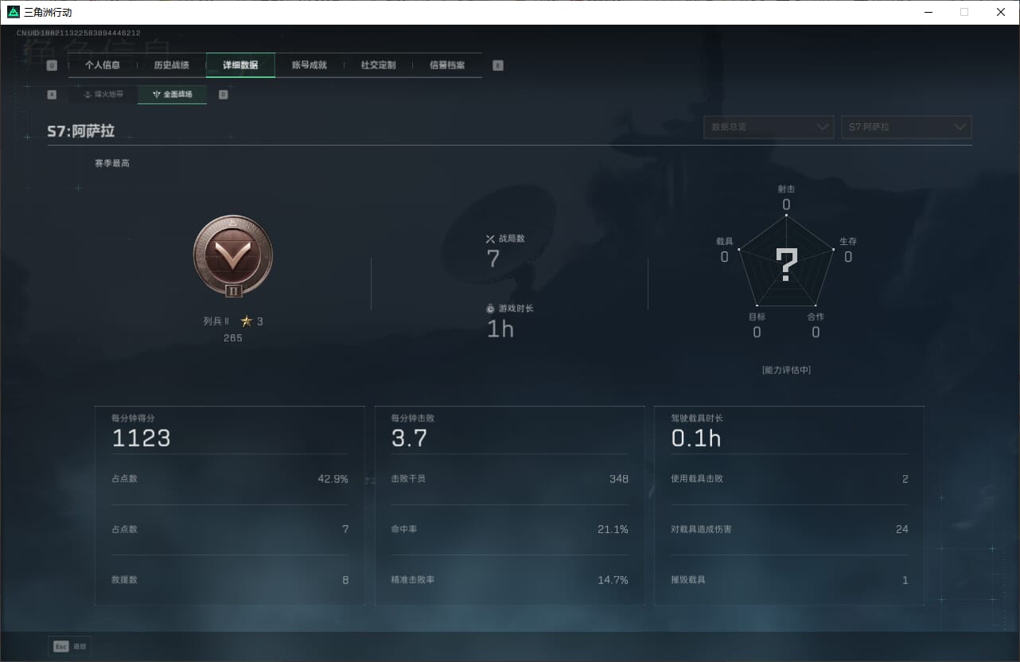Click the question mark in radar chart

point(786,266)
